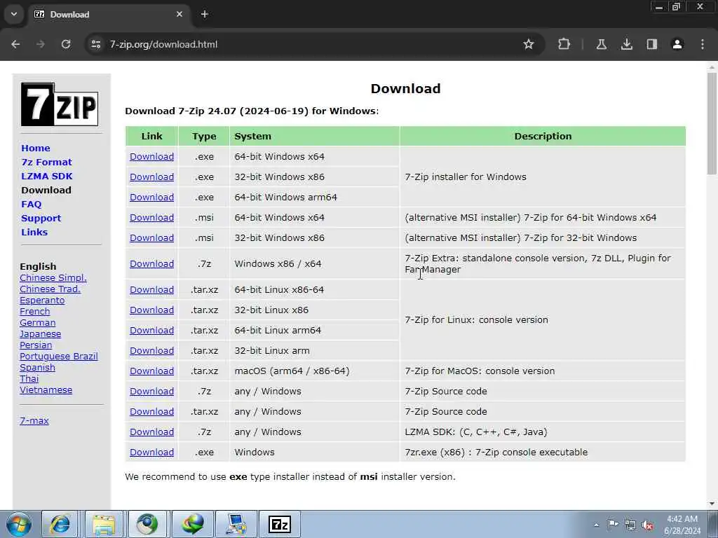Image resolution: width=718 pixels, height=538 pixels.
Task: Open Windows Explorer folder on the taskbar
Action: [x=104, y=524]
